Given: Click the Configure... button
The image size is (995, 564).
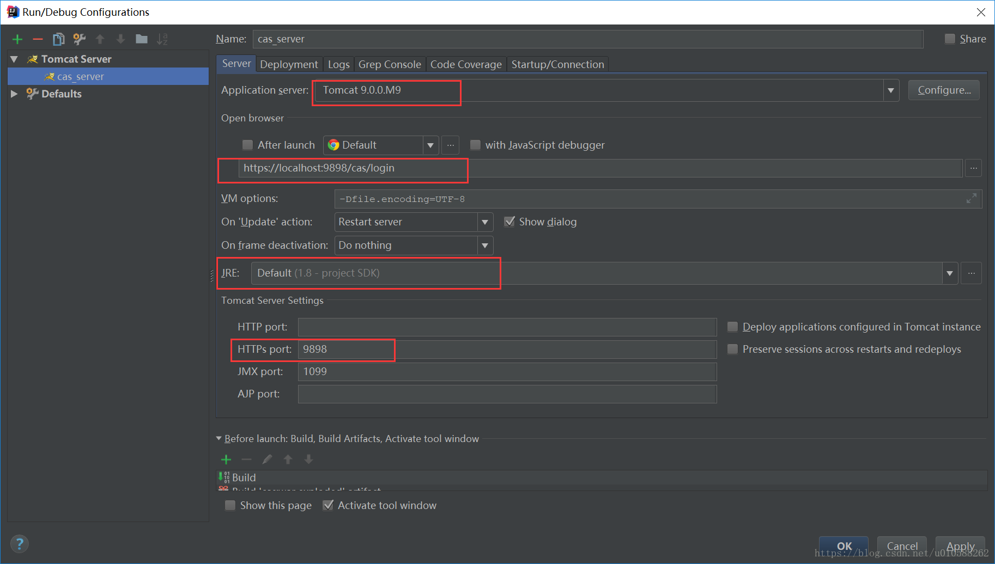Looking at the screenshot, I should pos(944,90).
